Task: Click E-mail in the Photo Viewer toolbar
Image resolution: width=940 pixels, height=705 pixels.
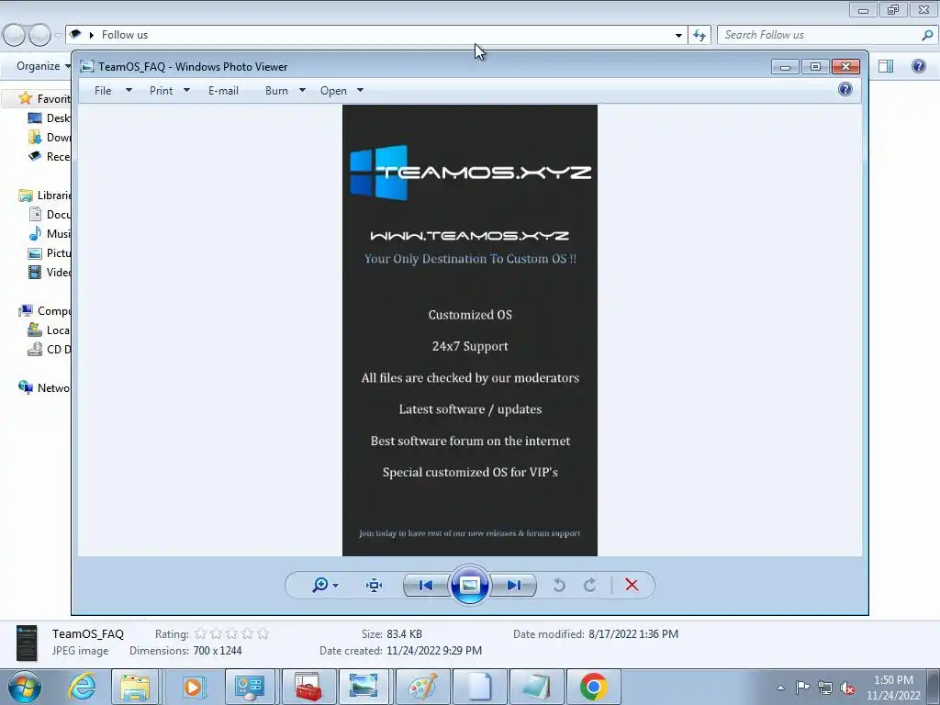Action: [x=223, y=91]
